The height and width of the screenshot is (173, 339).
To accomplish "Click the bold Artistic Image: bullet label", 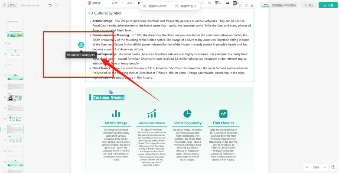I will [x=103, y=21].
